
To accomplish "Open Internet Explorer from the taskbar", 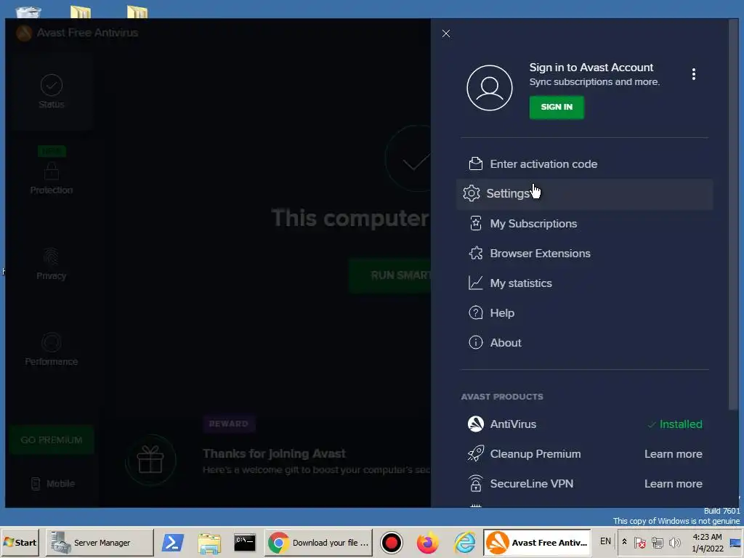I will [x=464, y=542].
